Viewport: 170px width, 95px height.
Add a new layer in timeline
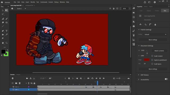[x=12, y=83]
